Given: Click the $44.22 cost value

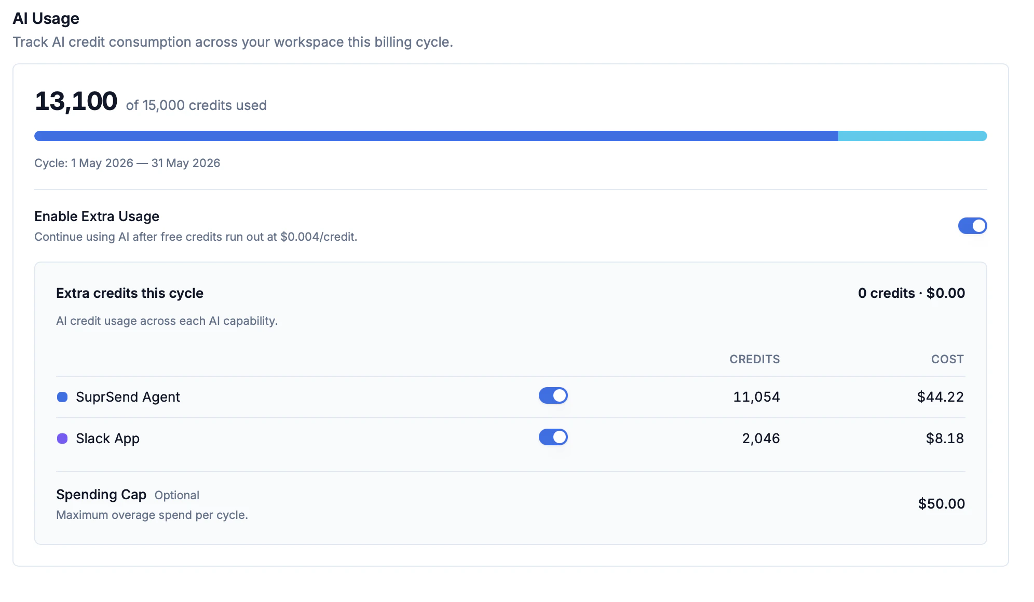Looking at the screenshot, I should click(940, 397).
